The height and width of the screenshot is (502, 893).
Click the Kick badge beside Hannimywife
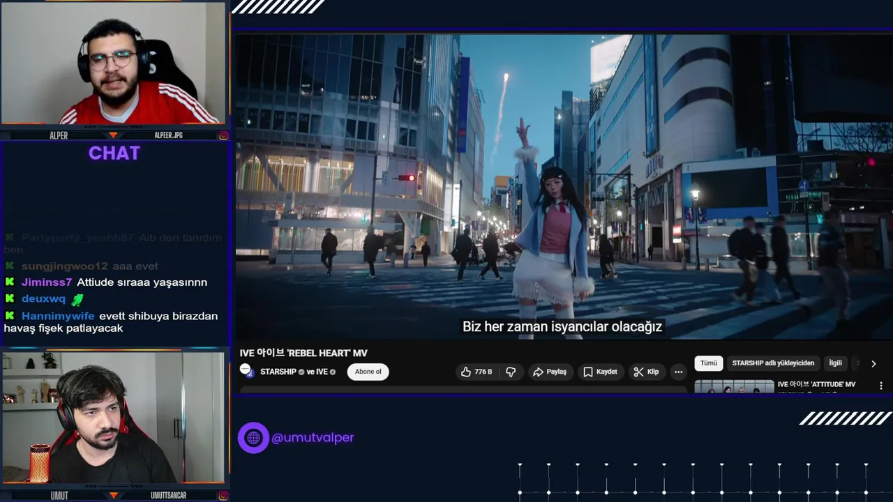pyautogui.click(x=10, y=316)
